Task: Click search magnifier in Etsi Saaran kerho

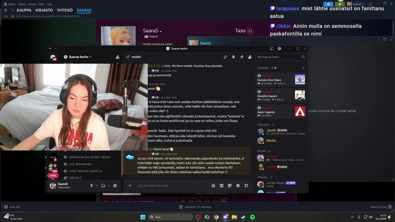Action: tap(303, 57)
